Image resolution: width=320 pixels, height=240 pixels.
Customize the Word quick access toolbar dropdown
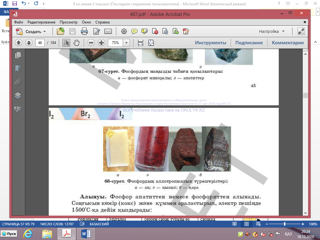(x=43, y=4)
